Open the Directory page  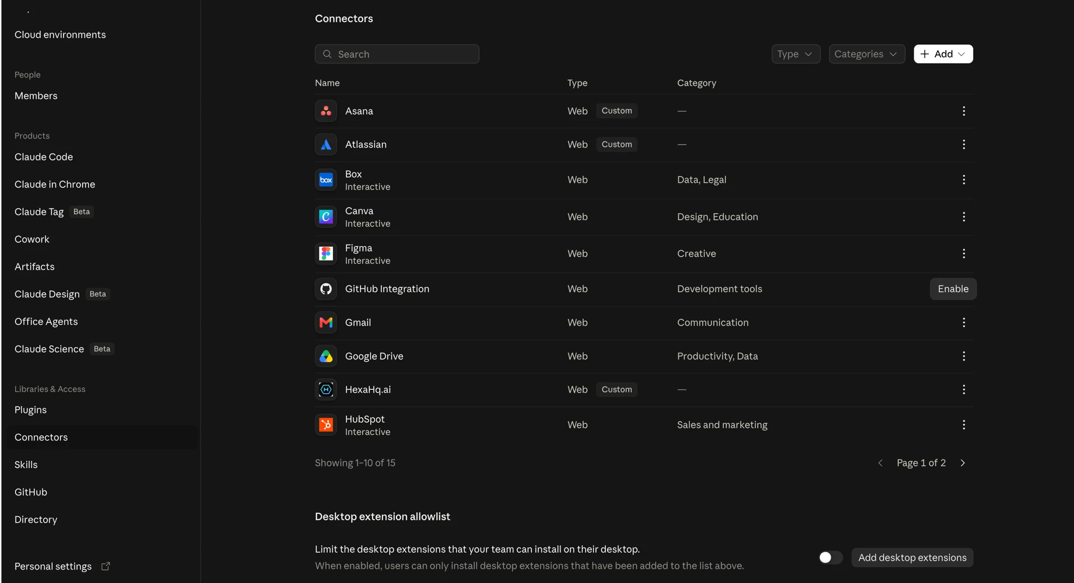[x=36, y=520]
